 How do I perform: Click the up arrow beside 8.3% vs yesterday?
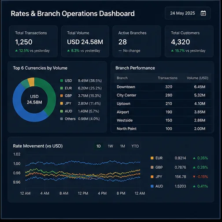[68, 51]
